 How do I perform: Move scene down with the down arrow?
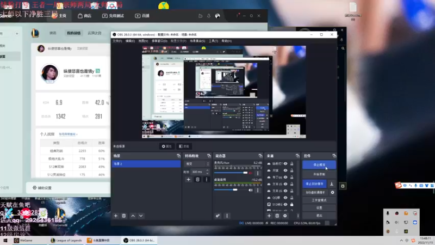141,216
